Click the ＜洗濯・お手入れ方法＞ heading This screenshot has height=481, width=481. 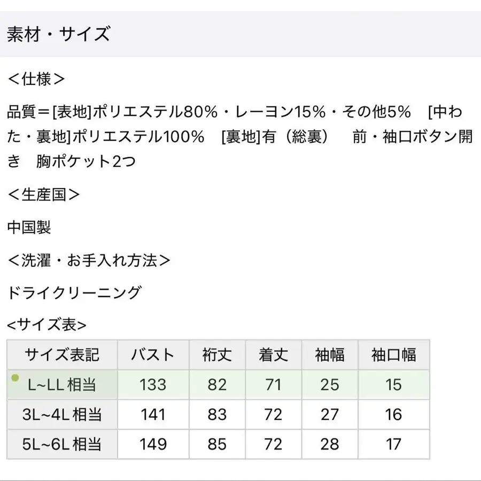coord(89,260)
